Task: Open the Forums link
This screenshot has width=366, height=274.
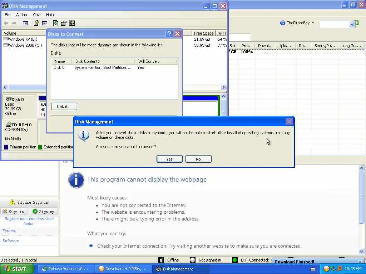Action: click(9, 231)
